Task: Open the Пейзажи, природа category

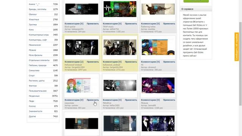Action: [x=37, y=65]
